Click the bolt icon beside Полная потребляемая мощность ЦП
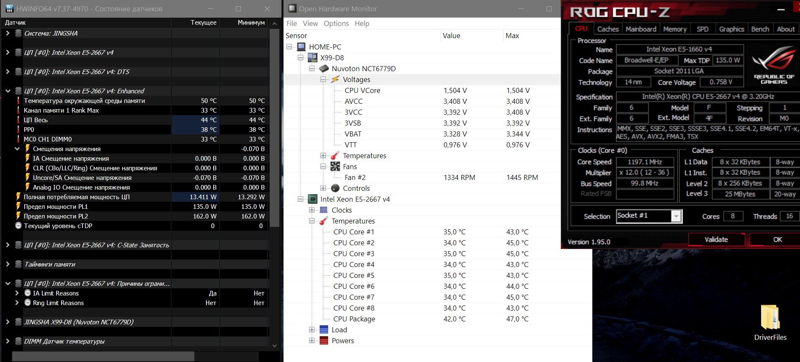This screenshot has height=362, width=800. (x=18, y=197)
